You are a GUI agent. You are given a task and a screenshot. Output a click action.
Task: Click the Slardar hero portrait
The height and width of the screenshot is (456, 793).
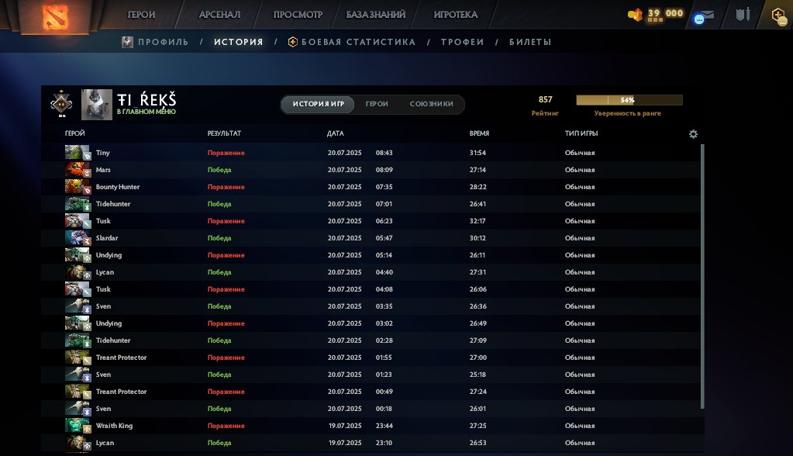pos(78,238)
